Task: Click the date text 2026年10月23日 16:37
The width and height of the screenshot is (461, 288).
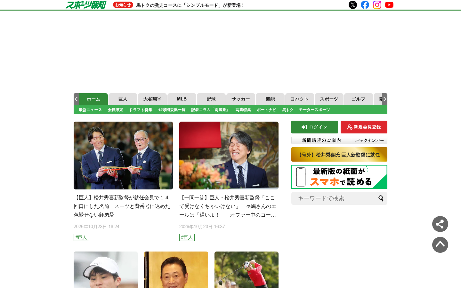Action: 202,227
